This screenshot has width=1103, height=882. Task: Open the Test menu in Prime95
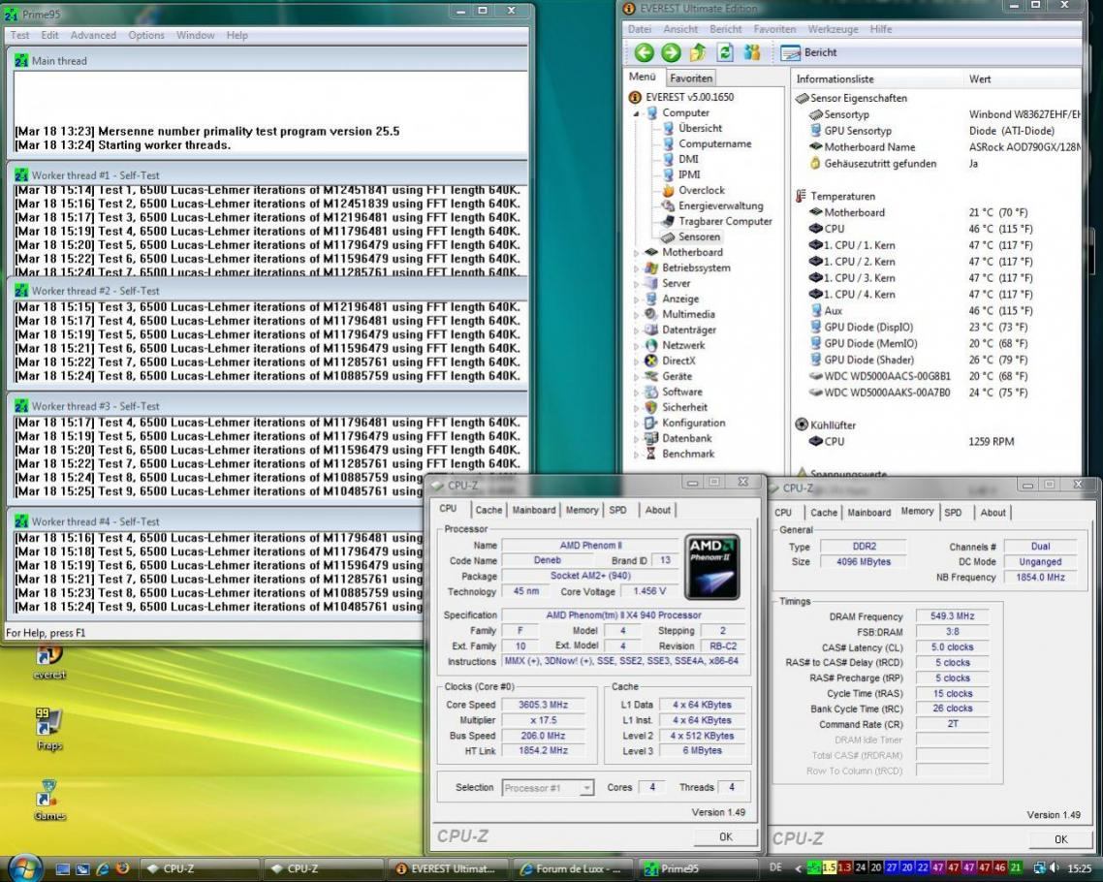point(19,35)
